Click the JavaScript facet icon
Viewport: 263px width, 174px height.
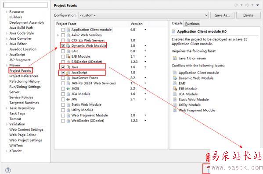coord(68,73)
